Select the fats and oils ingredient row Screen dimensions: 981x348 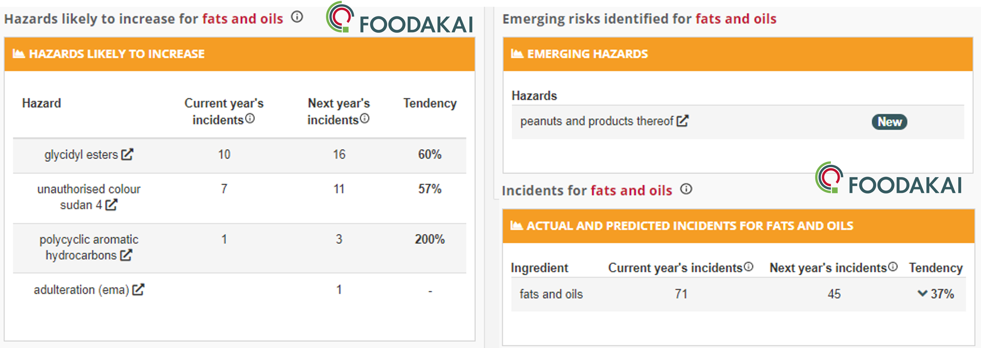(738, 294)
